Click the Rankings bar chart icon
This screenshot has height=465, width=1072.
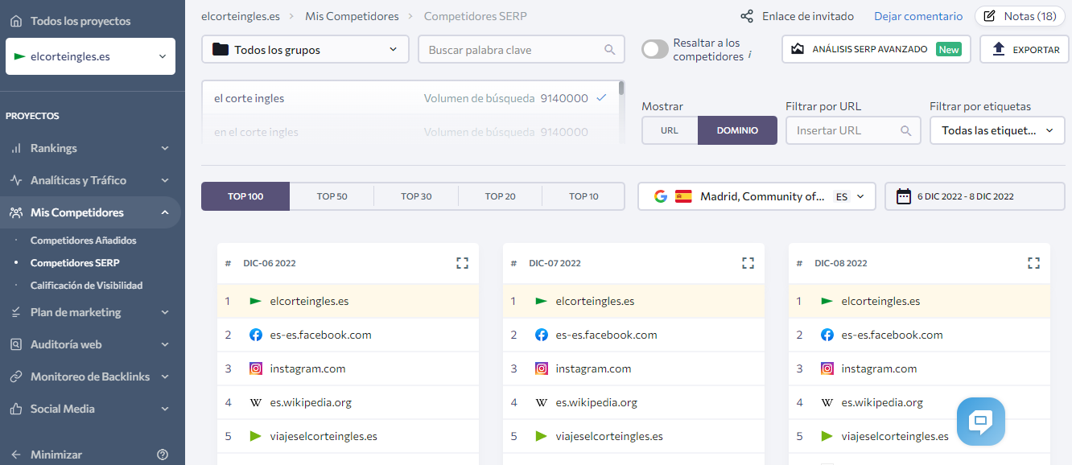16,148
